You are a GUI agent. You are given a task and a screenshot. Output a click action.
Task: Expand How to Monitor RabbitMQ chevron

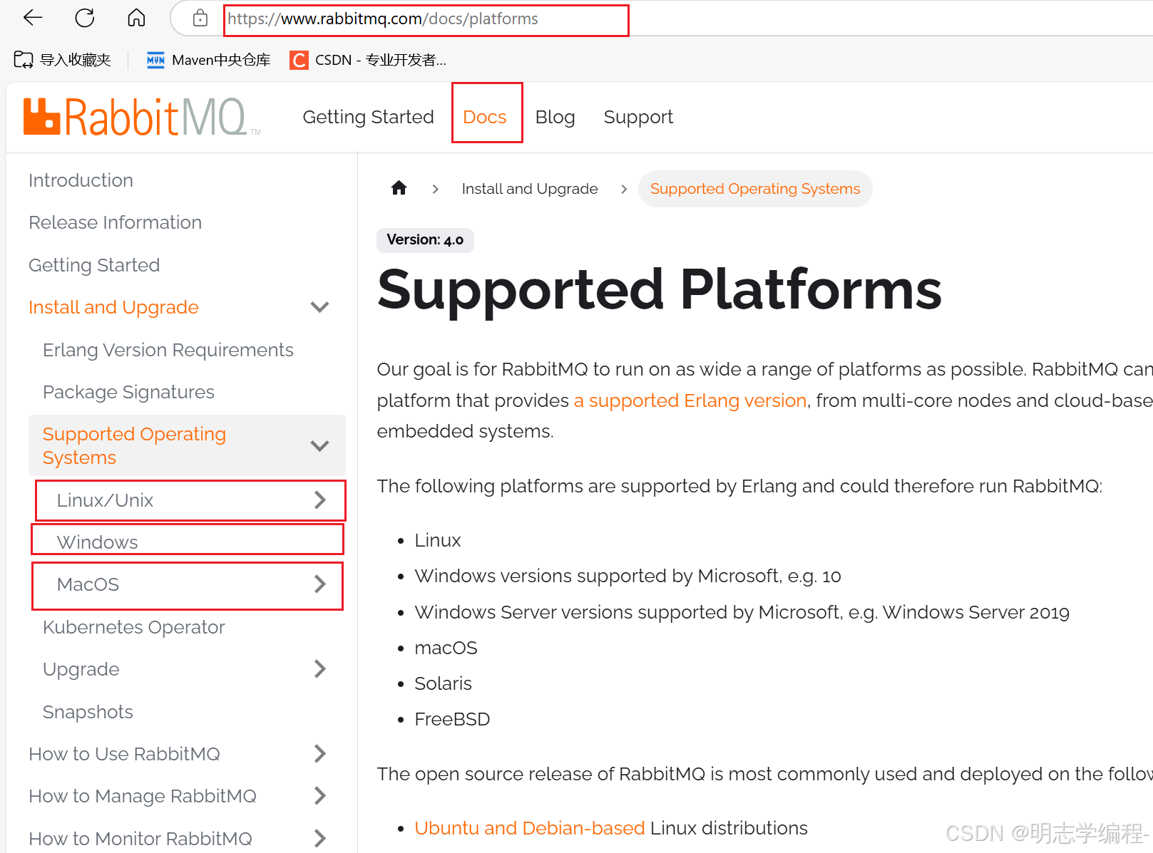pos(320,839)
